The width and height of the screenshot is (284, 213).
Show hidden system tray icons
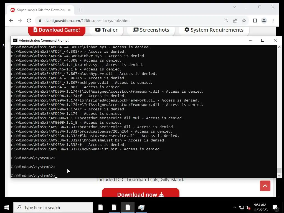(x=235, y=207)
